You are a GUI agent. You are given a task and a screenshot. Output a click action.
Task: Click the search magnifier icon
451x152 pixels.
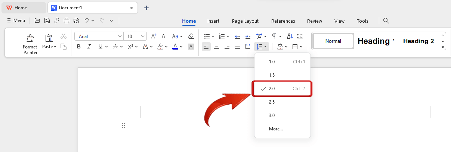[x=386, y=21]
